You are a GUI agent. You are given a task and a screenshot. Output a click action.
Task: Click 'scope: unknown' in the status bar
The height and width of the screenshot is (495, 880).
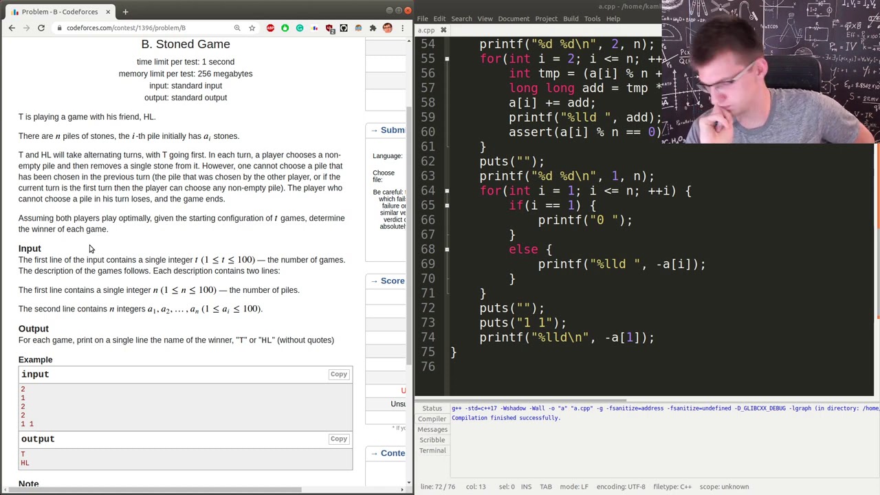724,487
